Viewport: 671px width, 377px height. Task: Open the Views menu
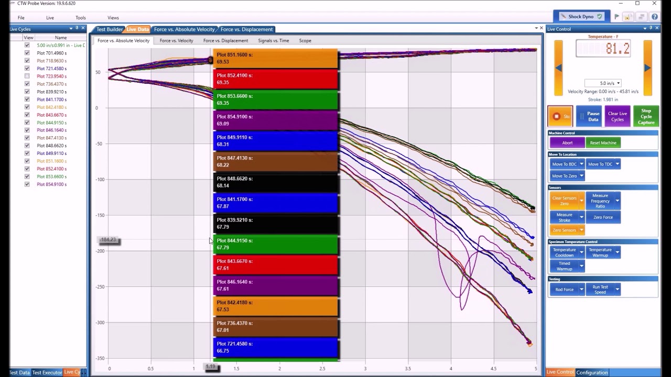pos(113,18)
